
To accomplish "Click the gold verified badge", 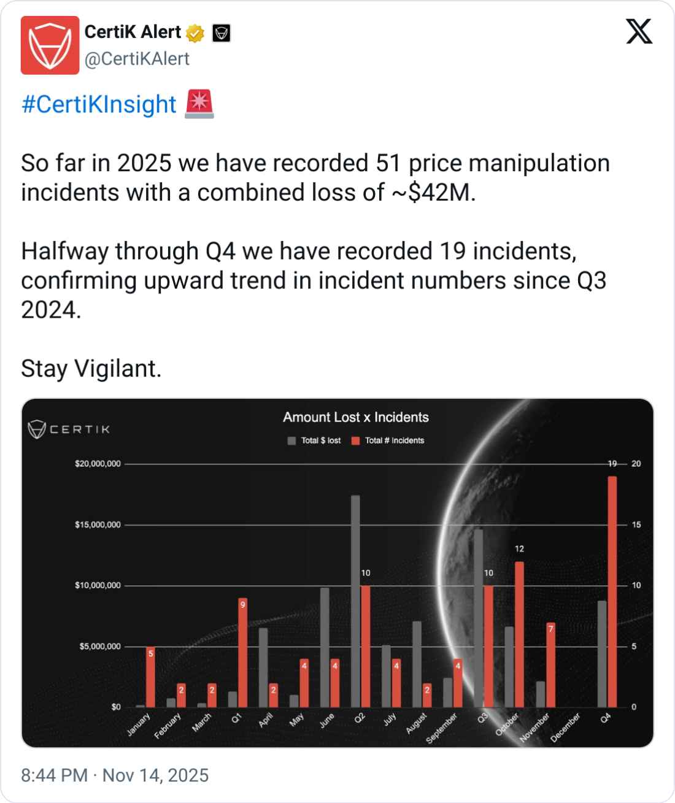I will pos(195,33).
